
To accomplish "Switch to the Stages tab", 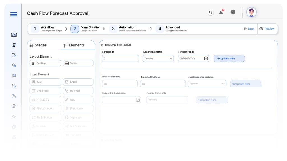I will [x=38, y=45].
